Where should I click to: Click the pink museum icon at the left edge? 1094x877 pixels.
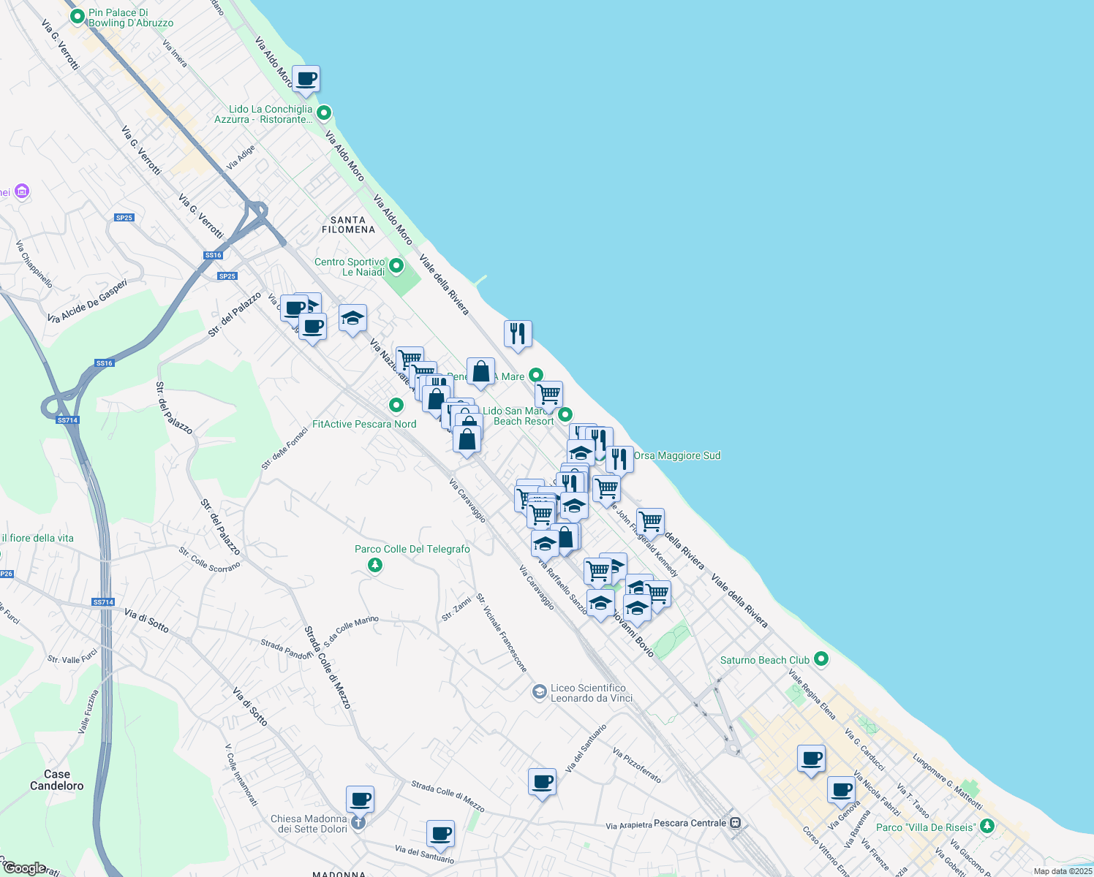pyautogui.click(x=22, y=191)
